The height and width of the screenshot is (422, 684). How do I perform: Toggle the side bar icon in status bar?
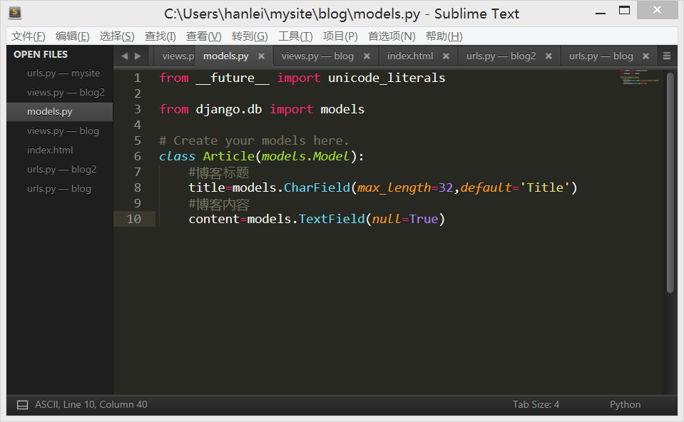22,405
